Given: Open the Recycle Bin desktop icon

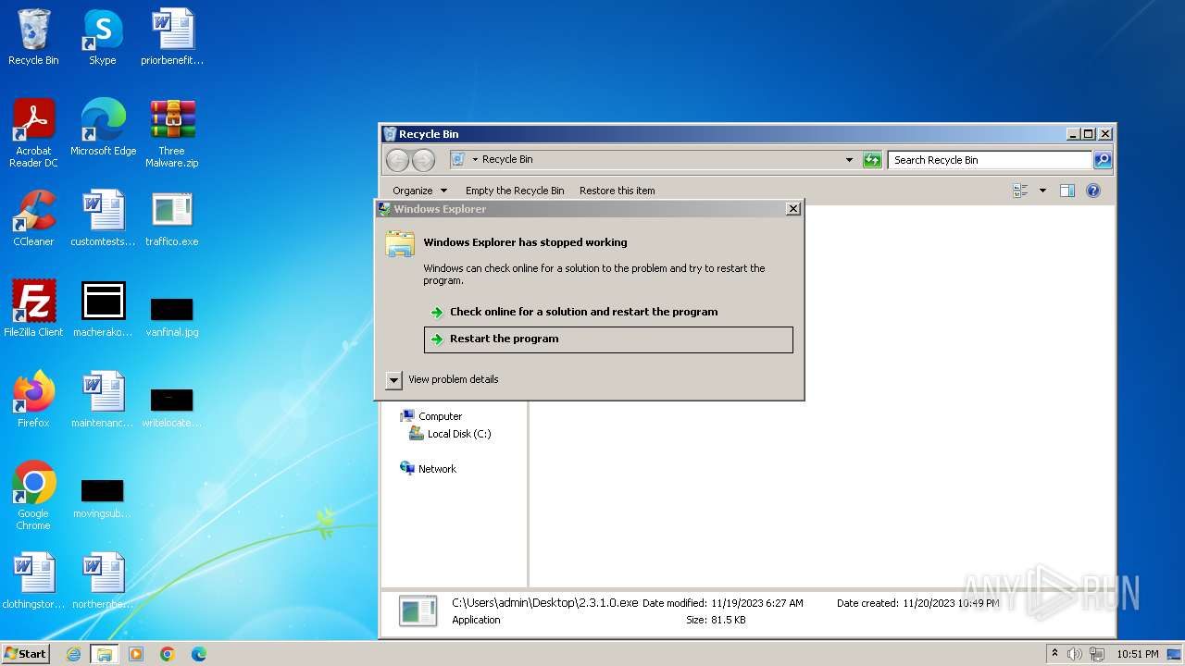Looking at the screenshot, I should 33,37.
